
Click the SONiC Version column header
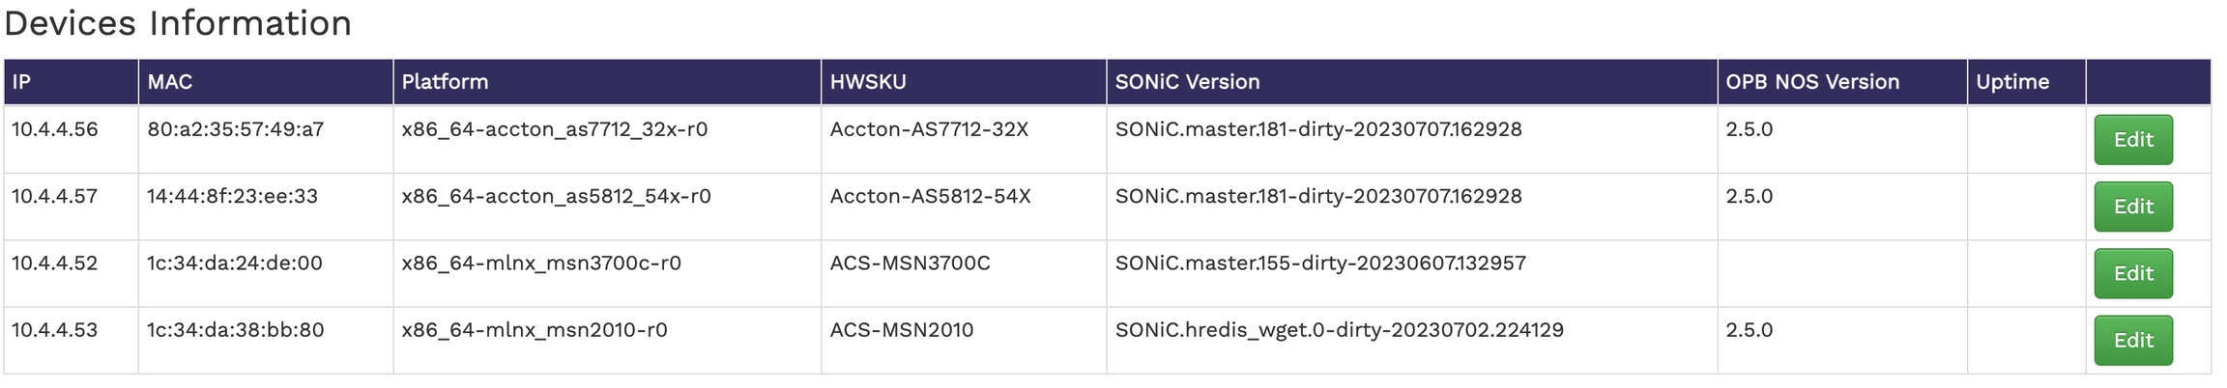(1187, 82)
